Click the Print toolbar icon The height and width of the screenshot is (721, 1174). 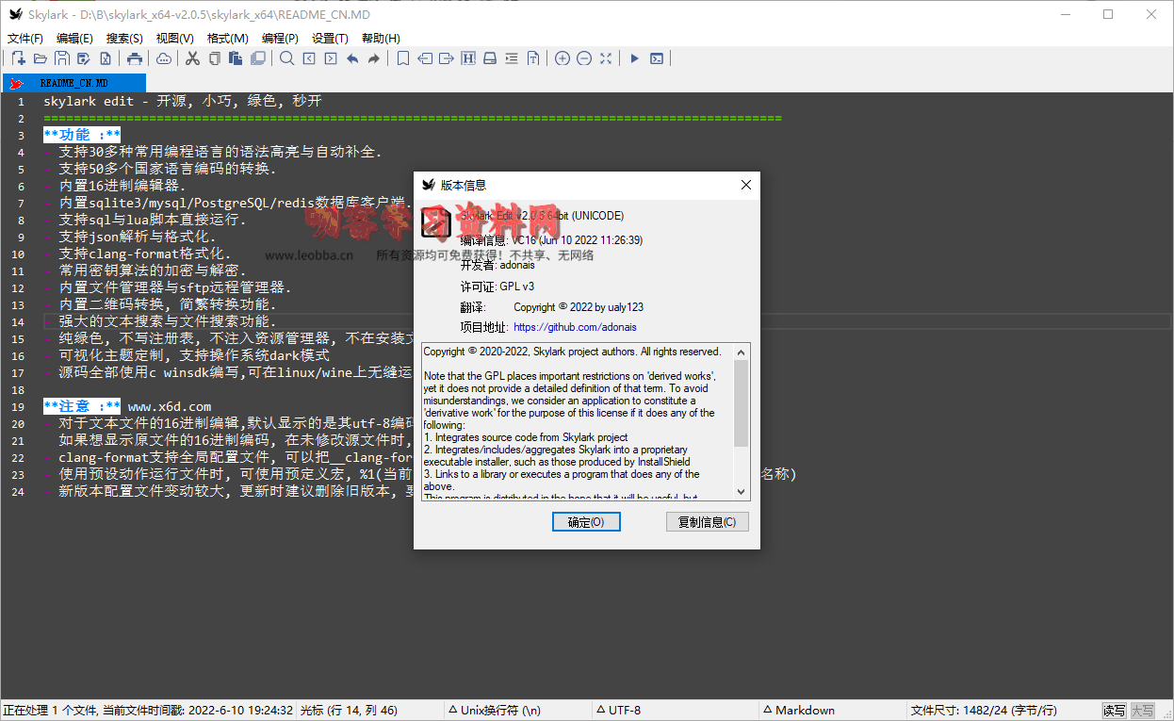[135, 58]
